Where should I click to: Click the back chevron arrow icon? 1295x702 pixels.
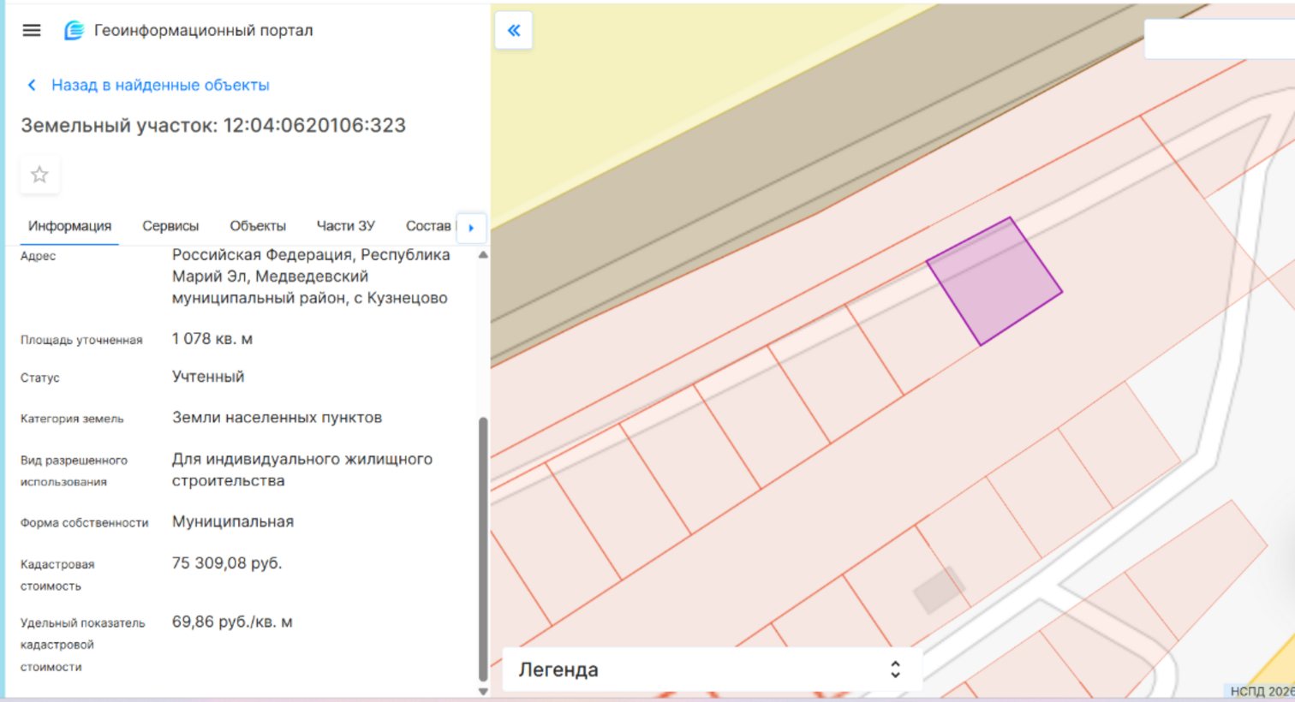(32, 85)
